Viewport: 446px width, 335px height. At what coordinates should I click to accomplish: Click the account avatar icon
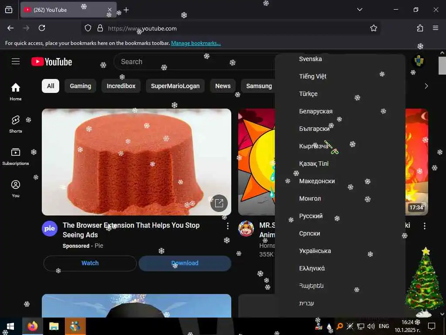coord(419,61)
